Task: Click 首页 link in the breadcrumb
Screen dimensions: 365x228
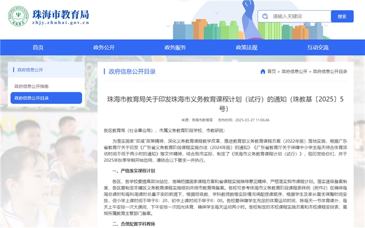Action: (x=272, y=72)
